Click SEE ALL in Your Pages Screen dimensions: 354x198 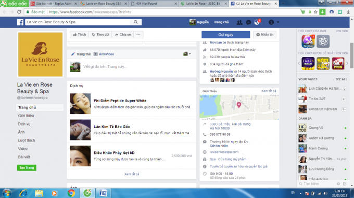pos(342,79)
